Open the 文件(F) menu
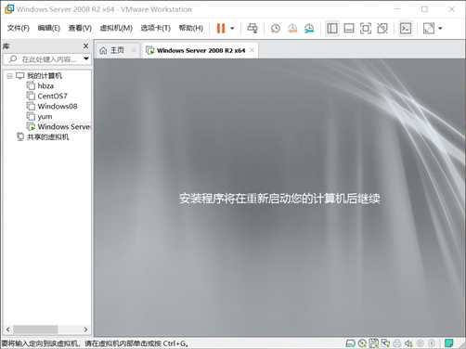The image size is (466, 349). tap(19, 28)
